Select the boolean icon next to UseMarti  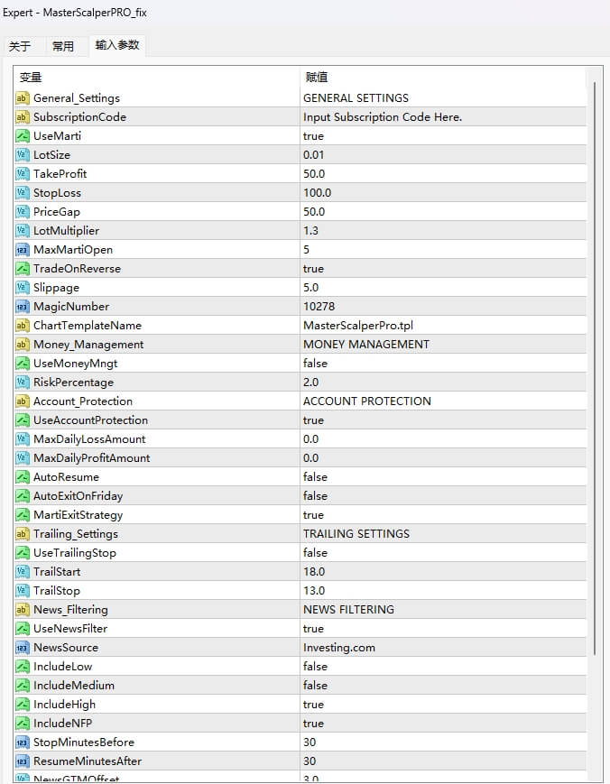click(x=23, y=135)
